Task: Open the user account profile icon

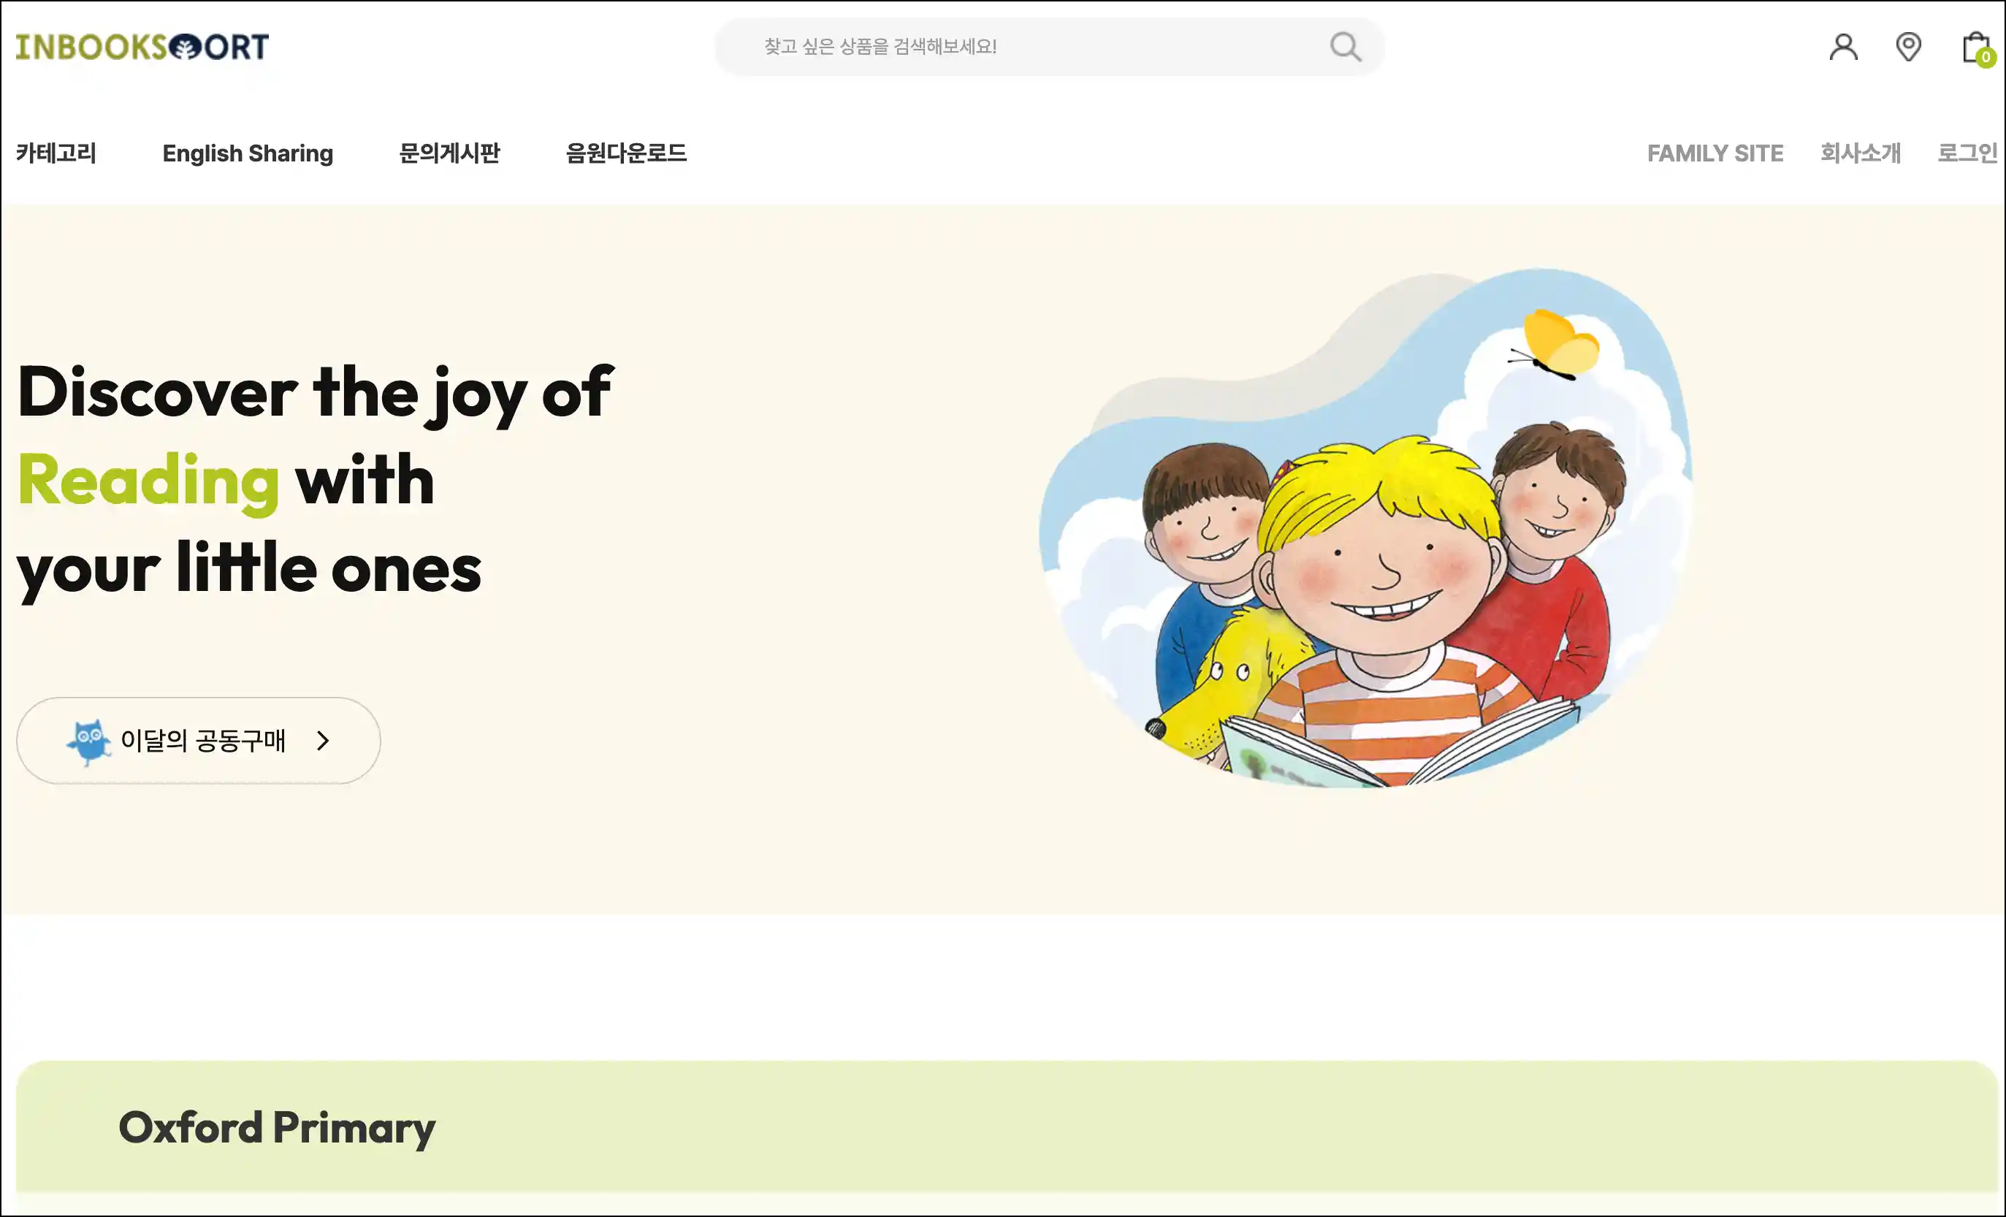Action: pos(1843,47)
